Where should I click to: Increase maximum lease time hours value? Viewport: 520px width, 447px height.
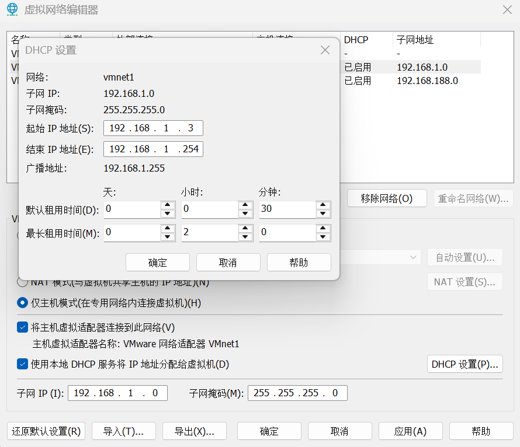[245, 229]
